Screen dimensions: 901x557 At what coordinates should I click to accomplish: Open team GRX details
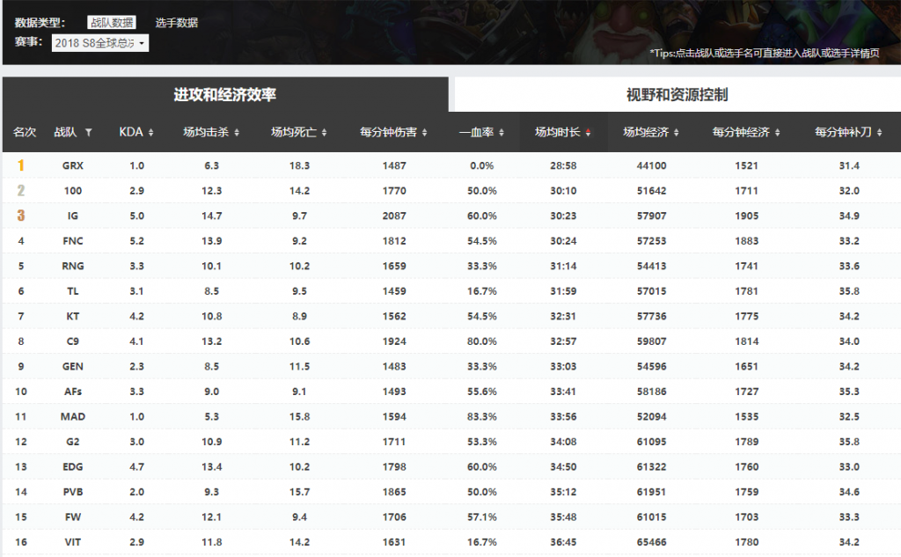coord(73,165)
